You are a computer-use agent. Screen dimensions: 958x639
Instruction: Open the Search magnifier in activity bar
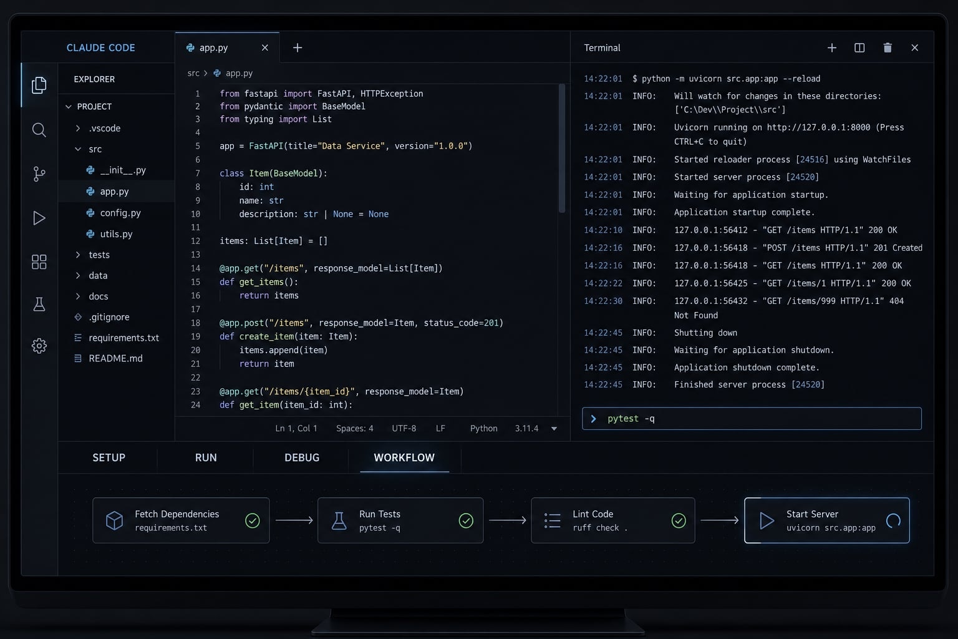(x=39, y=130)
